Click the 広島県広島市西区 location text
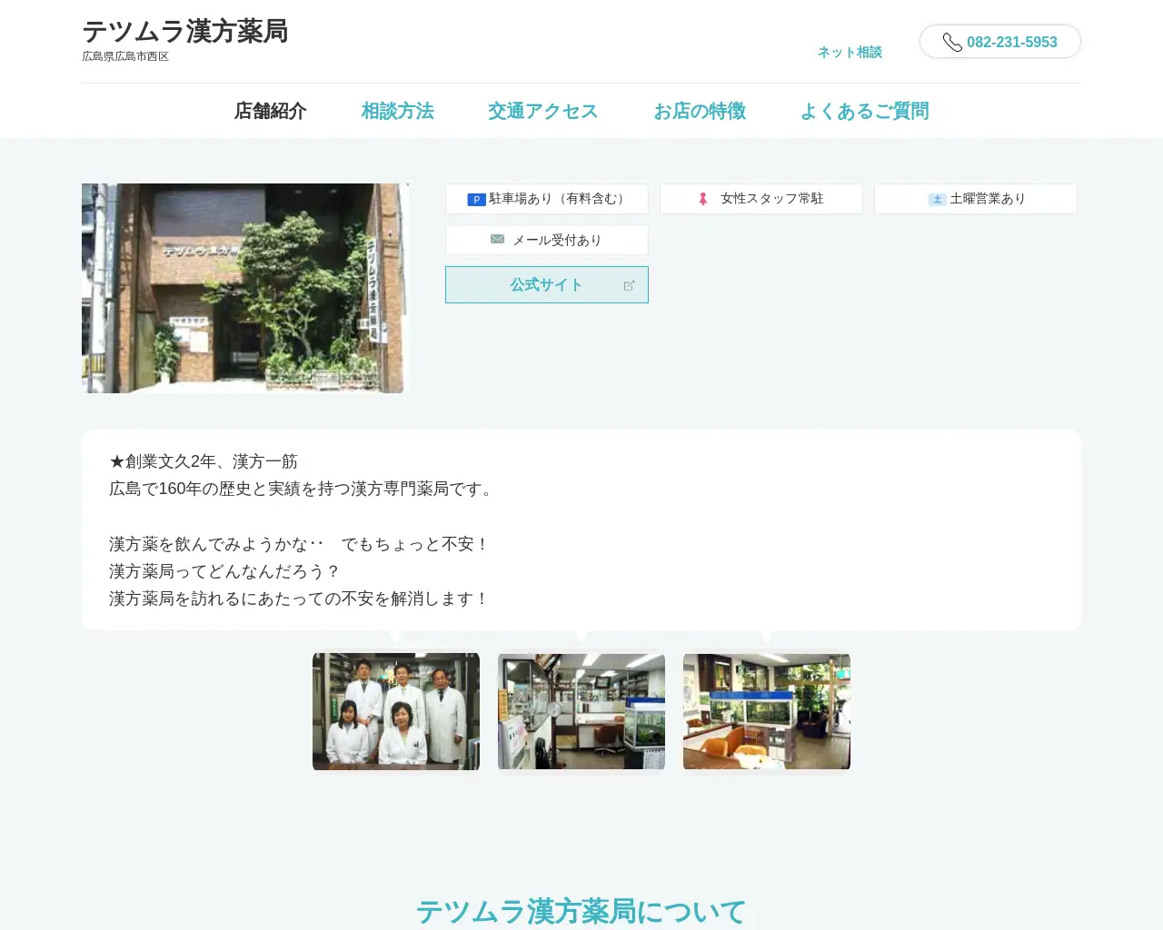The image size is (1163, 930). (125, 56)
